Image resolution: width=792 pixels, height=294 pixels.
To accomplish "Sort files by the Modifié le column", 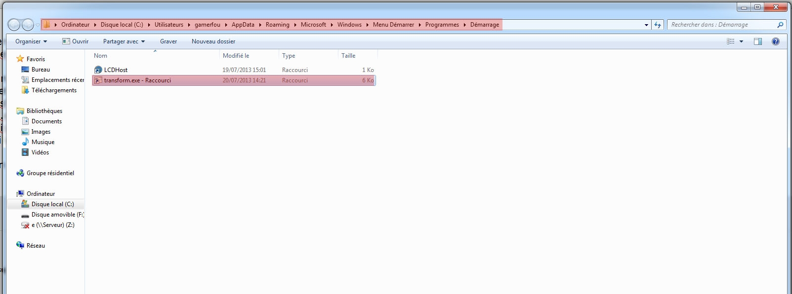I will coord(236,56).
